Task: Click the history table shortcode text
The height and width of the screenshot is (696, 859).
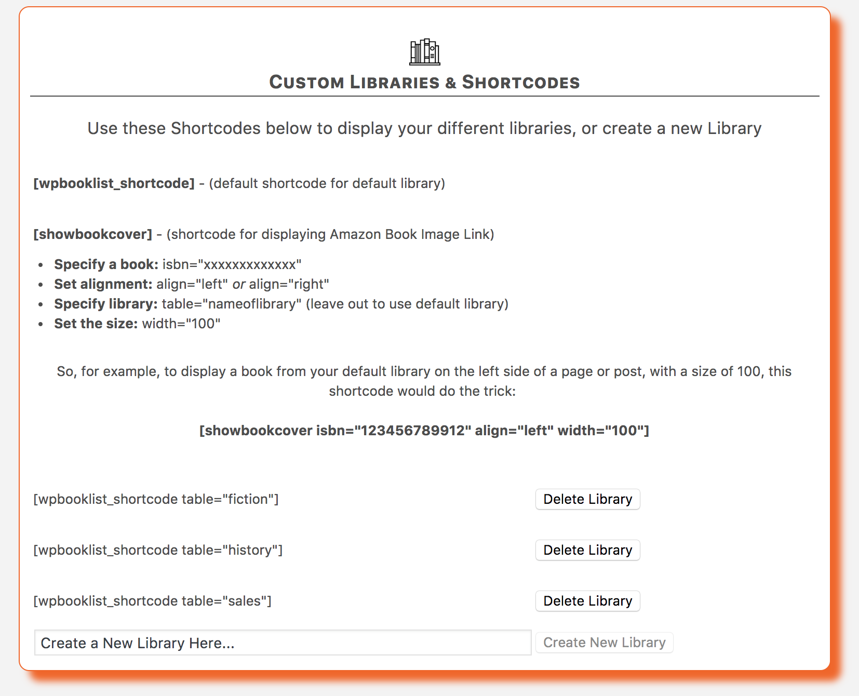Action: (x=158, y=550)
